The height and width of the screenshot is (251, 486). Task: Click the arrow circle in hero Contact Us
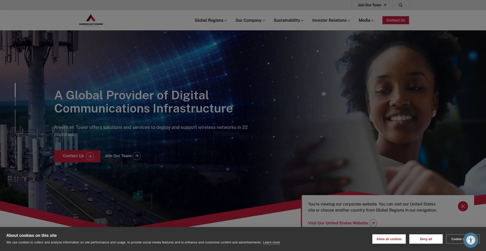click(x=90, y=156)
